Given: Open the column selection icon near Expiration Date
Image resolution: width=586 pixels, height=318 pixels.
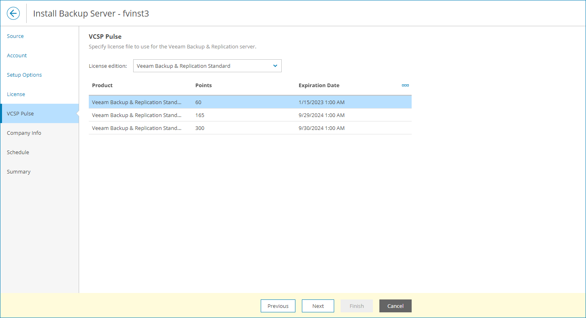Looking at the screenshot, I should [x=405, y=85].
